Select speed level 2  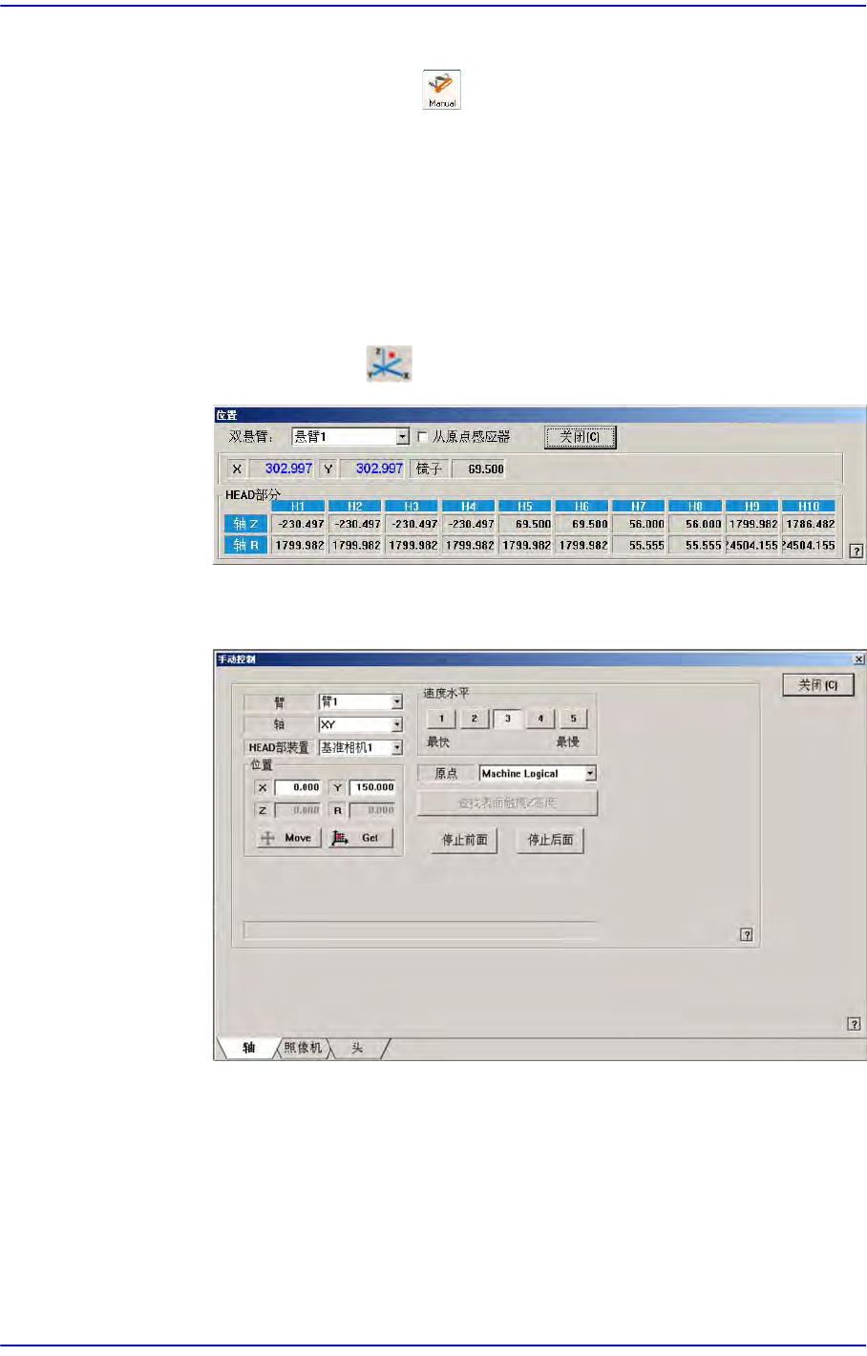474,719
